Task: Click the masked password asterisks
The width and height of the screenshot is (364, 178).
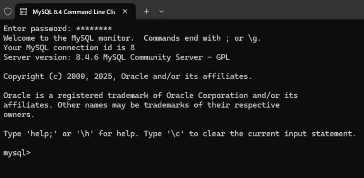Action: click(94, 29)
